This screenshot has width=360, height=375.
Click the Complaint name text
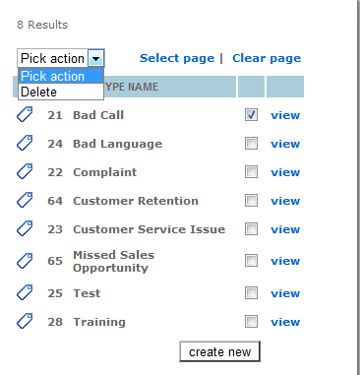[104, 172]
